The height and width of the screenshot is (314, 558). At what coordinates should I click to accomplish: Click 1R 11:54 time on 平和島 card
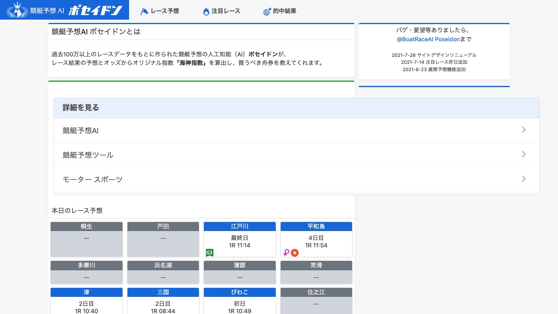point(316,245)
